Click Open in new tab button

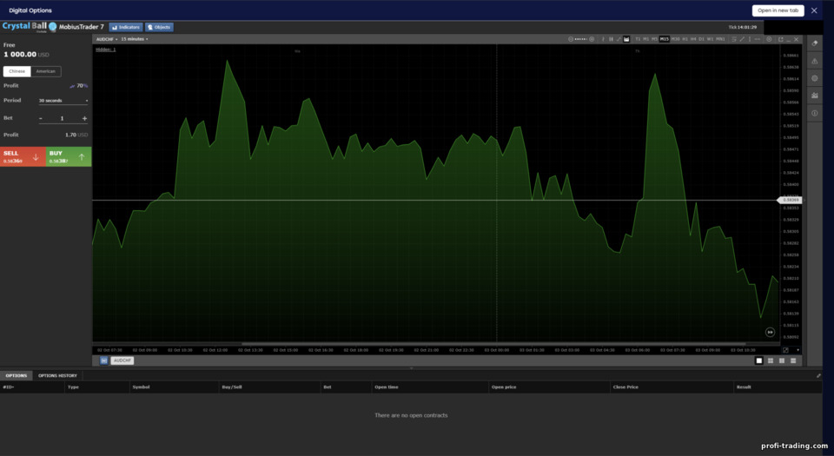(x=778, y=10)
